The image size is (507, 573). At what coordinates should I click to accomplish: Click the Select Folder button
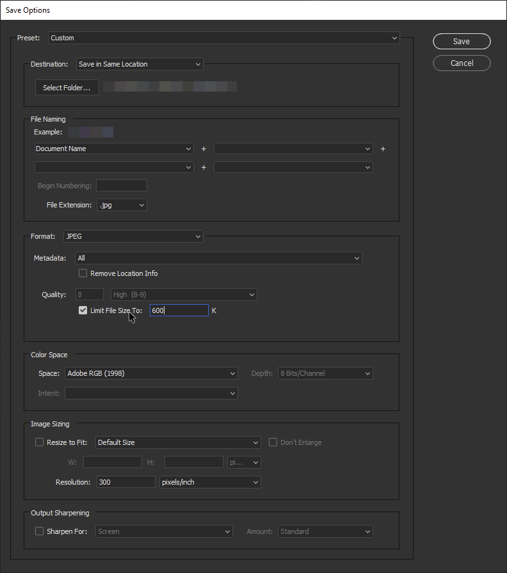pos(67,87)
